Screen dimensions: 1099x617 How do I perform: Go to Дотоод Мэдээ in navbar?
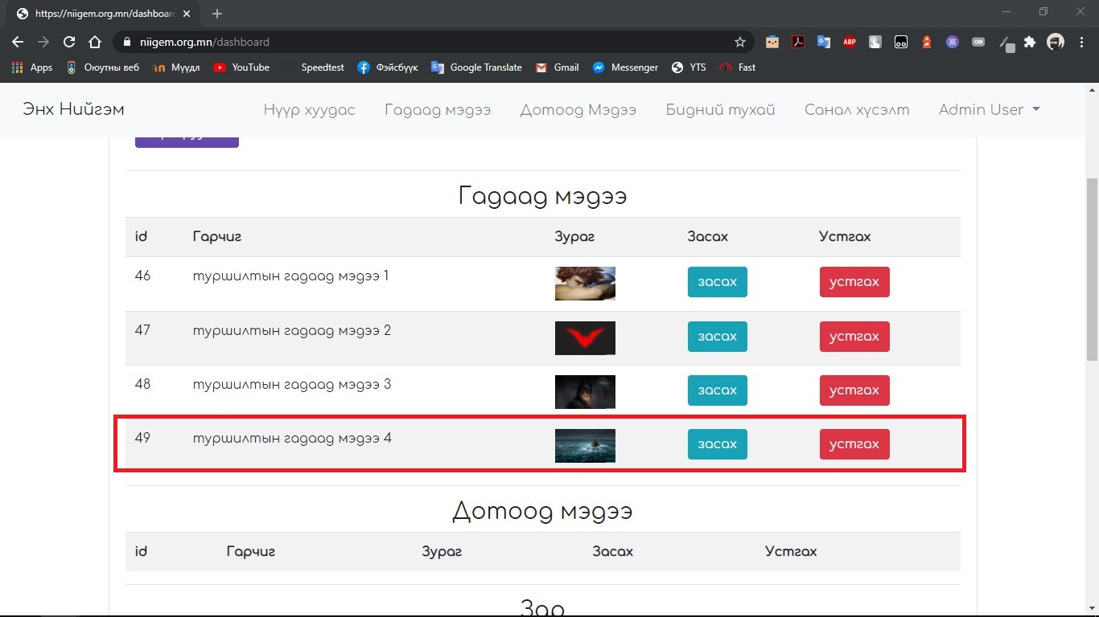[x=578, y=110]
